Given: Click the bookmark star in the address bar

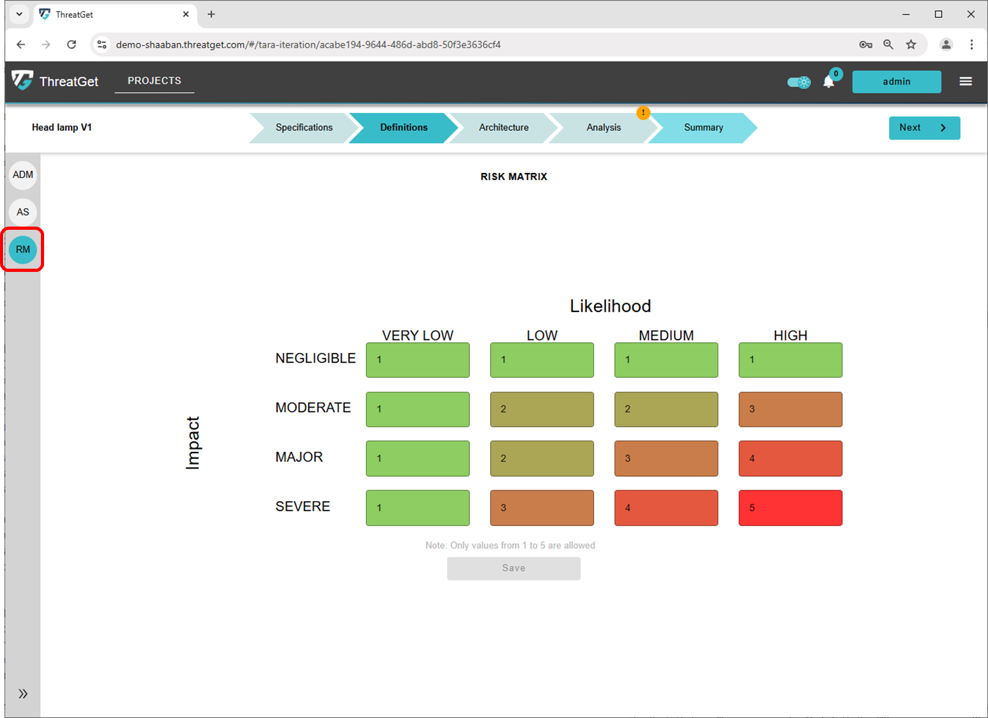Looking at the screenshot, I should (911, 45).
